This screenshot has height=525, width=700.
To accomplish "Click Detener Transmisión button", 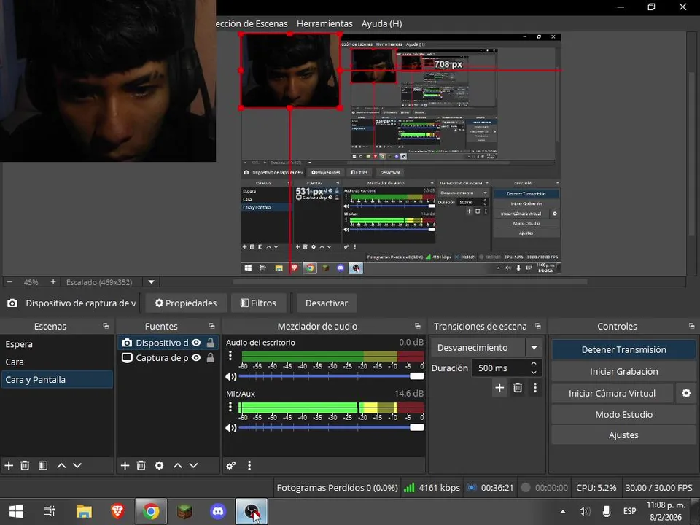I will click(x=623, y=349).
